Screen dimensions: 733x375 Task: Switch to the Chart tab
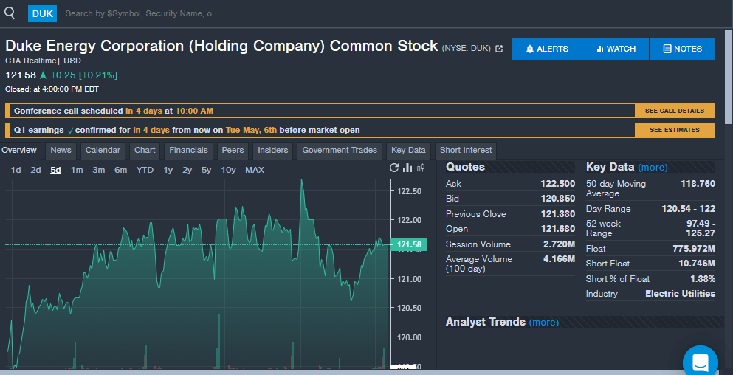(145, 150)
